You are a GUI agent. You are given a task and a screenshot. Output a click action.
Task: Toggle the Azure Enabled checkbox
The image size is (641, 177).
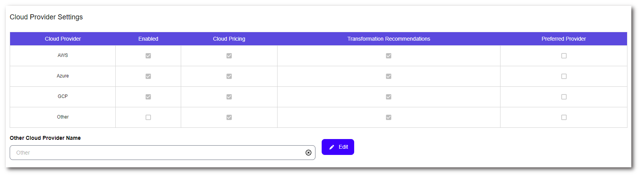pos(148,76)
